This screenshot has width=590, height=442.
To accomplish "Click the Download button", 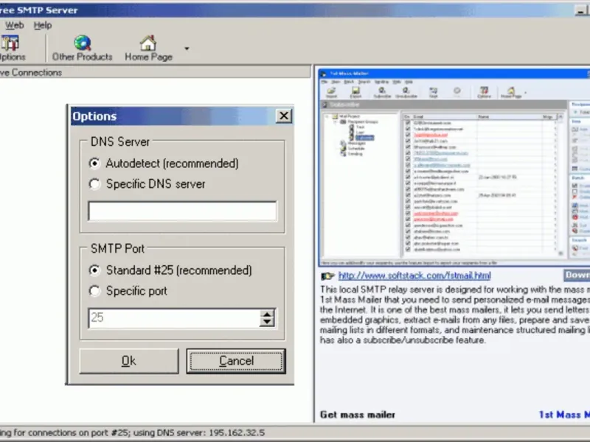I will [x=577, y=275].
